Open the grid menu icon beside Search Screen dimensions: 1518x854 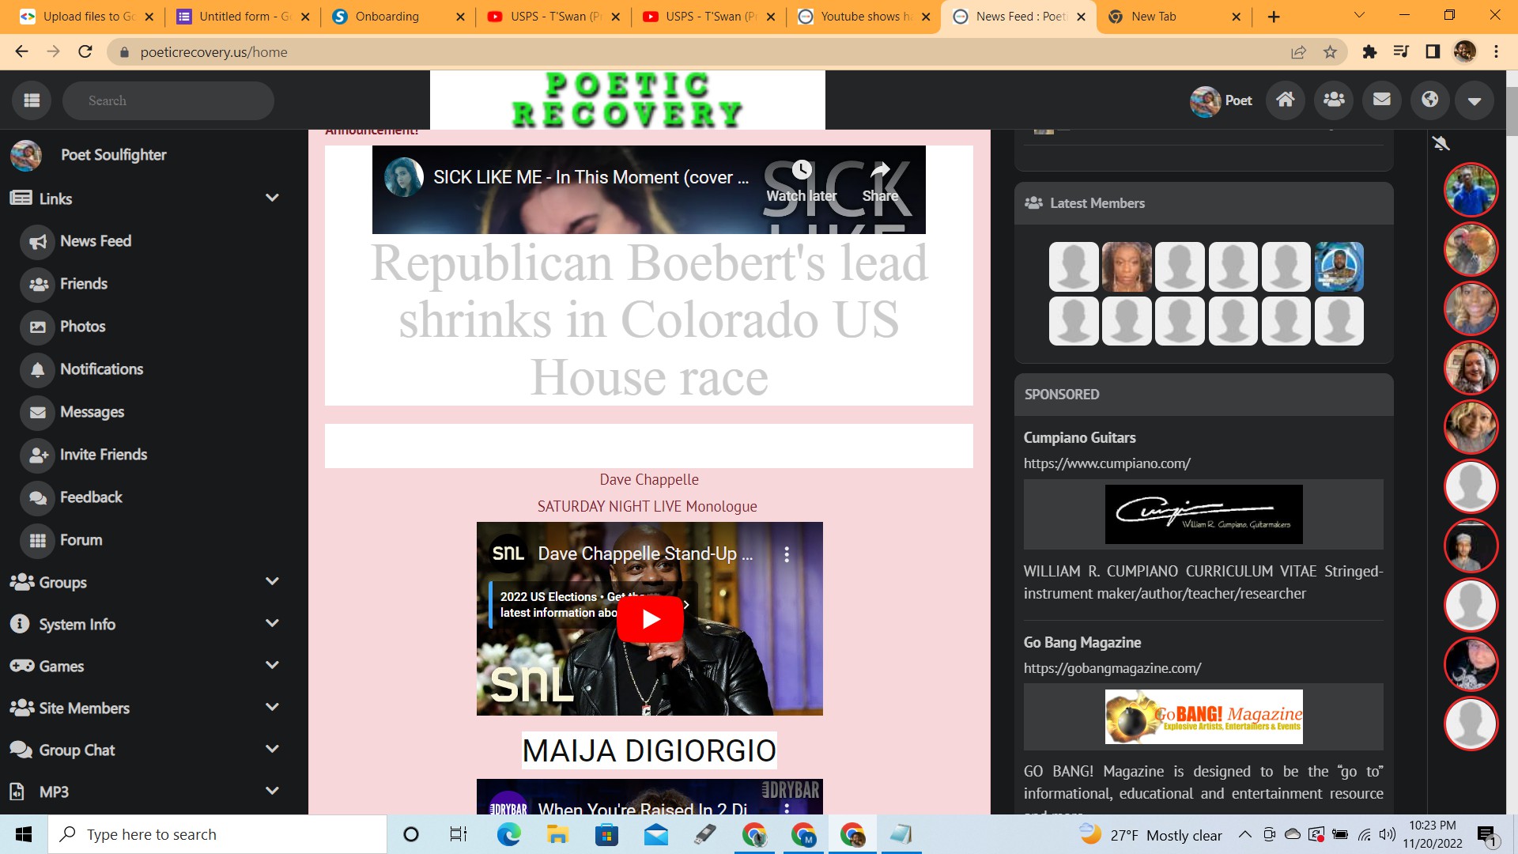(32, 100)
